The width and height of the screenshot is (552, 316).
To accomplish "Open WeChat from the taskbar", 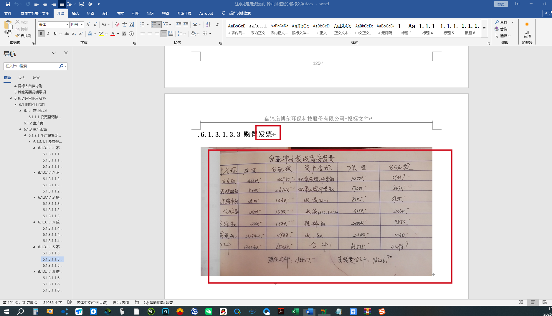I will [x=209, y=311].
